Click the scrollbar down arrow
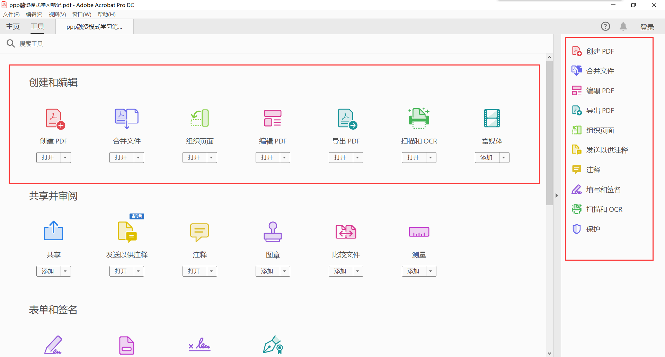The height and width of the screenshot is (357, 665). click(549, 353)
